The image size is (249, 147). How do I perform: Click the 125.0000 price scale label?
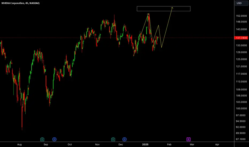coord(241,59)
